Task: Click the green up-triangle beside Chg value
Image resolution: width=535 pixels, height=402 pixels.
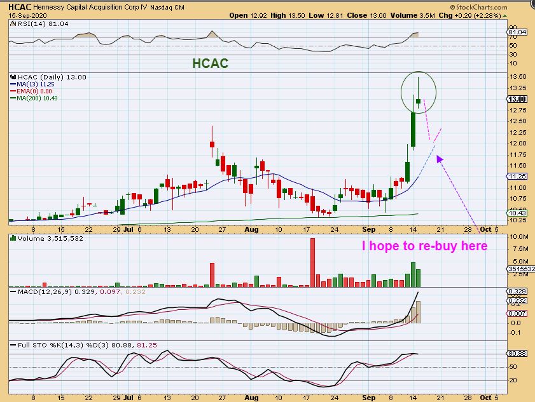Action: (x=504, y=16)
